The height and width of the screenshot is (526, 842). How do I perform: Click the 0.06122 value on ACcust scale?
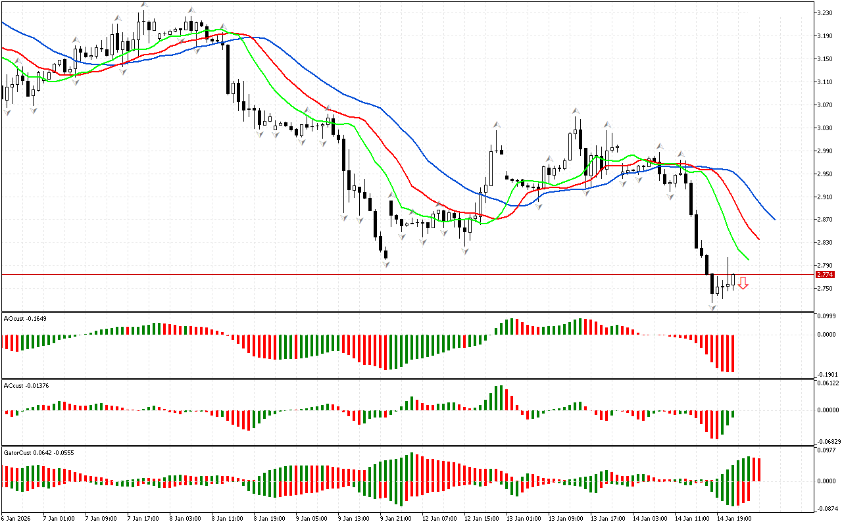click(826, 383)
